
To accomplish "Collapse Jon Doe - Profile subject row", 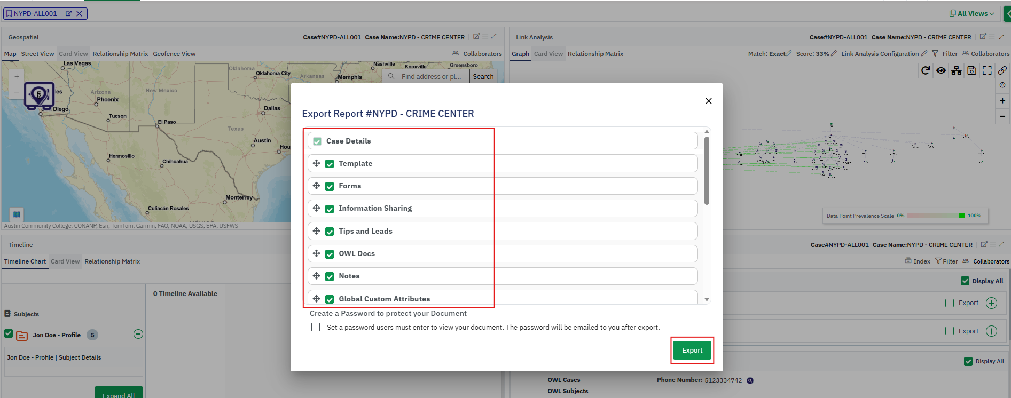I will tap(138, 334).
